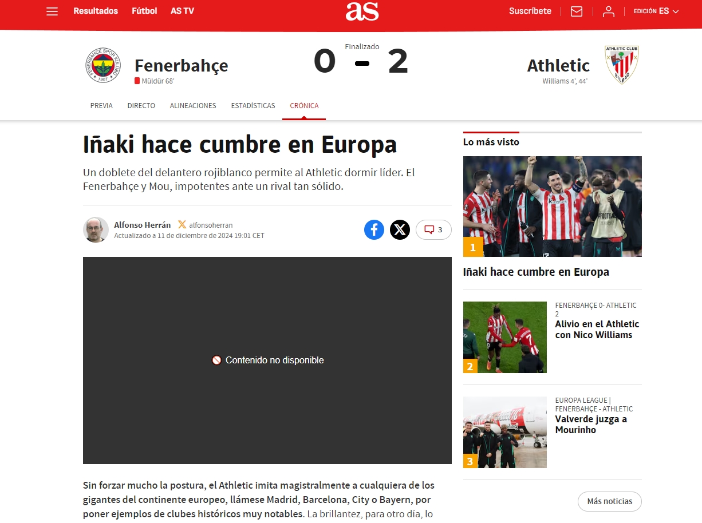This screenshot has height=523, width=702.
Task: Click the X icon beside alfonsoherran
Action: pos(182,225)
